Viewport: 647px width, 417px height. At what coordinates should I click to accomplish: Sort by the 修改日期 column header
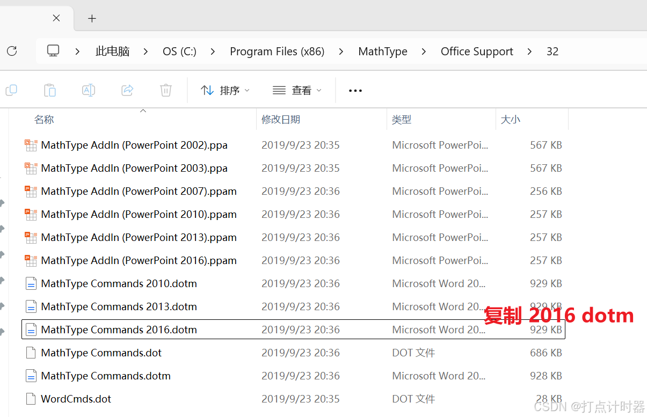pyautogui.click(x=281, y=120)
